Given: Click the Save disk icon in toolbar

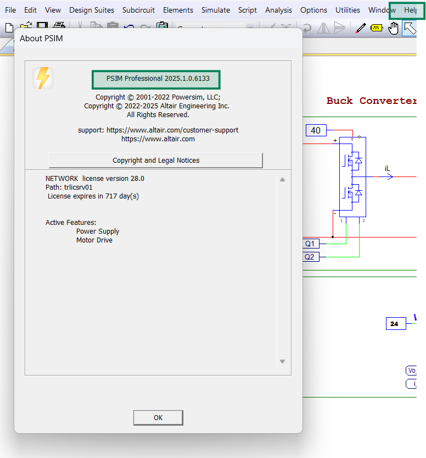Looking at the screenshot, I should click(42, 25).
